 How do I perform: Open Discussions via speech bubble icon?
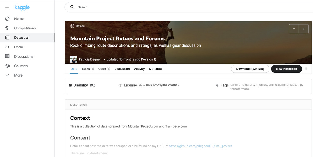(7, 57)
